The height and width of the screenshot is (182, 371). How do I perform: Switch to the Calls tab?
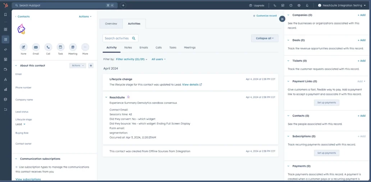(159, 47)
